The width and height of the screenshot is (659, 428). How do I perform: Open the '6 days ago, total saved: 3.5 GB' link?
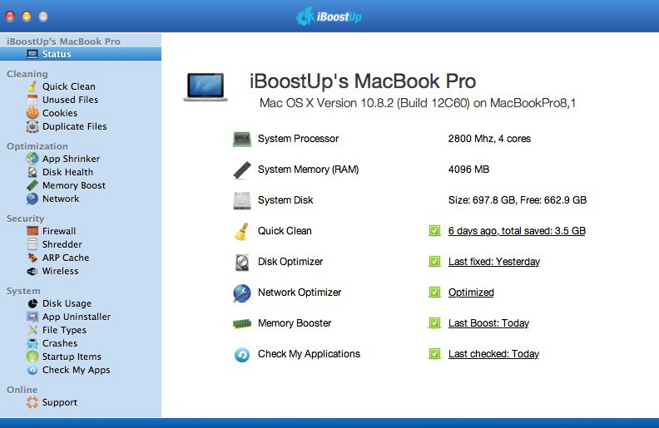(517, 231)
